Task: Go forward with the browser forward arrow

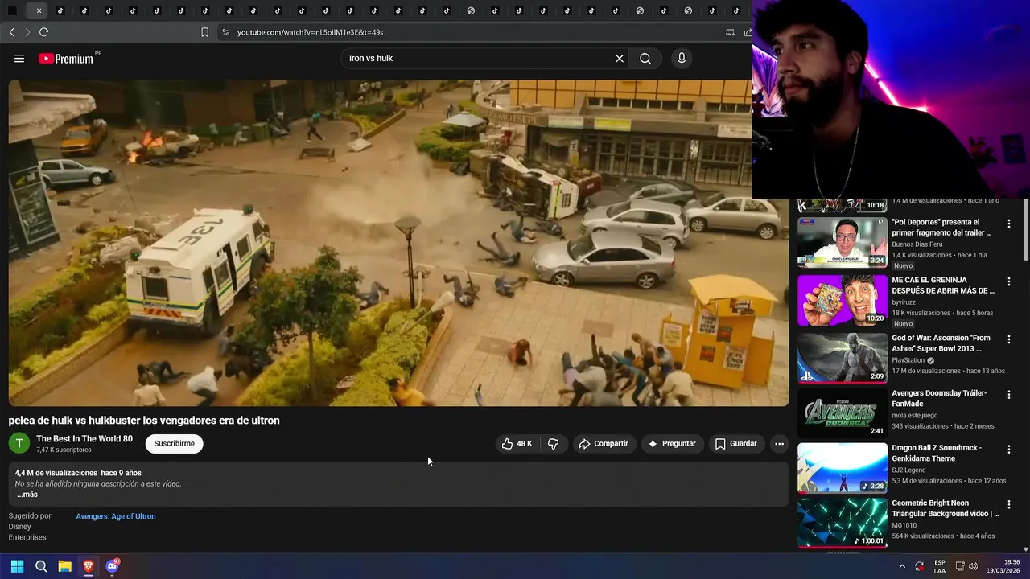Action: pyautogui.click(x=27, y=32)
